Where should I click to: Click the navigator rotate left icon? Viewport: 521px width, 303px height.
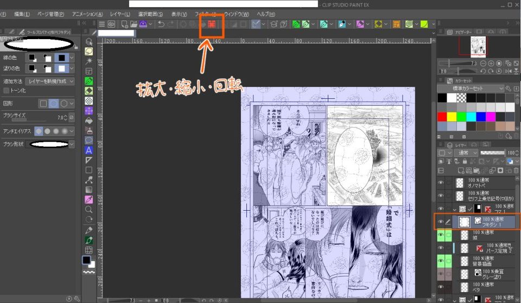tap(483, 71)
